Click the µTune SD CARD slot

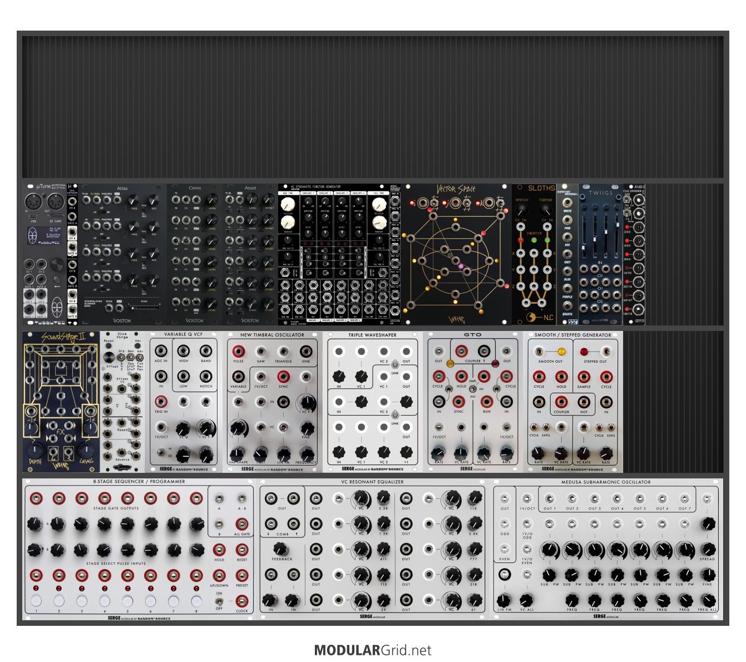point(57,216)
